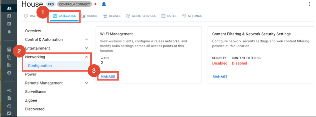The height and width of the screenshot is (117, 316).
Task: Select Remote Management category
Action: [x=44, y=83]
